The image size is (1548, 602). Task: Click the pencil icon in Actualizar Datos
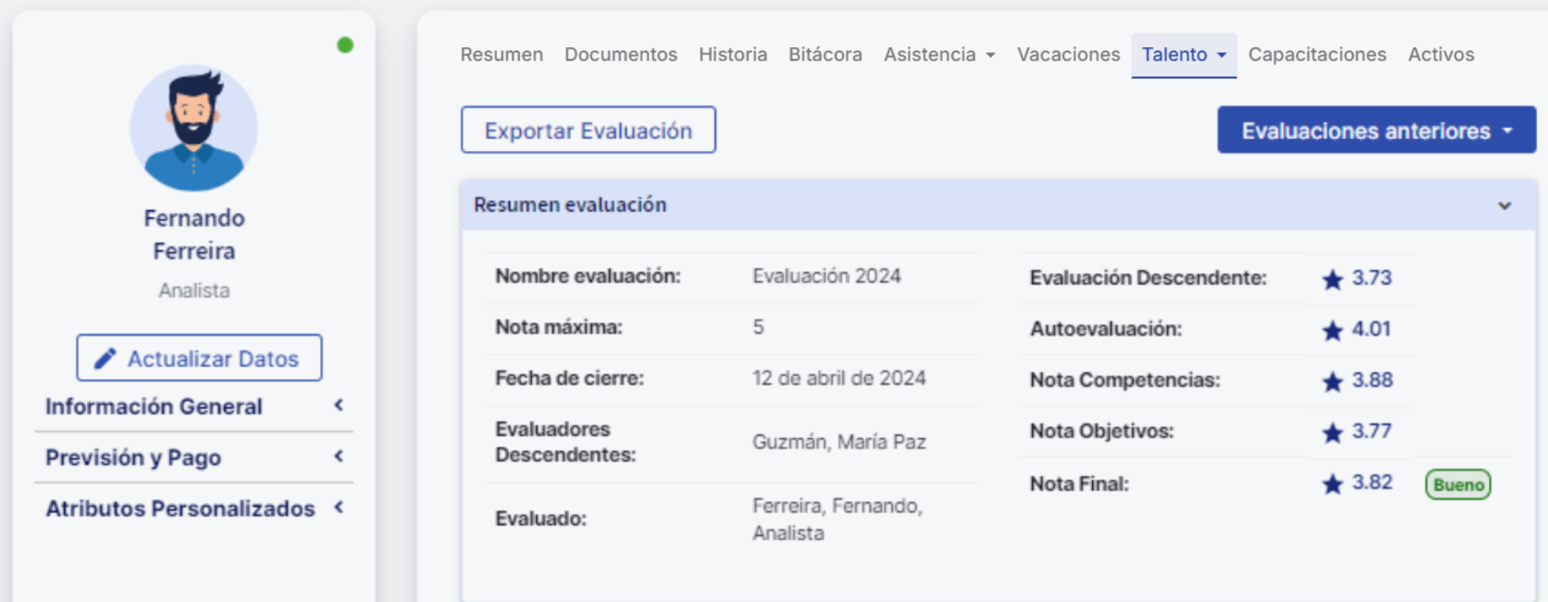coord(105,359)
